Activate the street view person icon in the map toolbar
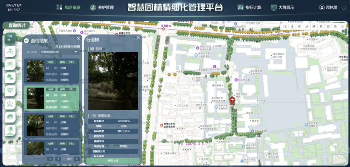The height and width of the screenshot is (167, 350). click(x=292, y=26)
